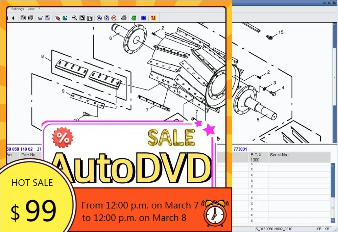Click status bar text S_015005014002_0210
Screen dimensions: 338x232
coord(274,229)
